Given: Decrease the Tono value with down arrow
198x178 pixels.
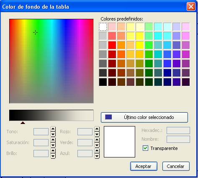Looking at the screenshot, I should [x=53, y=134].
